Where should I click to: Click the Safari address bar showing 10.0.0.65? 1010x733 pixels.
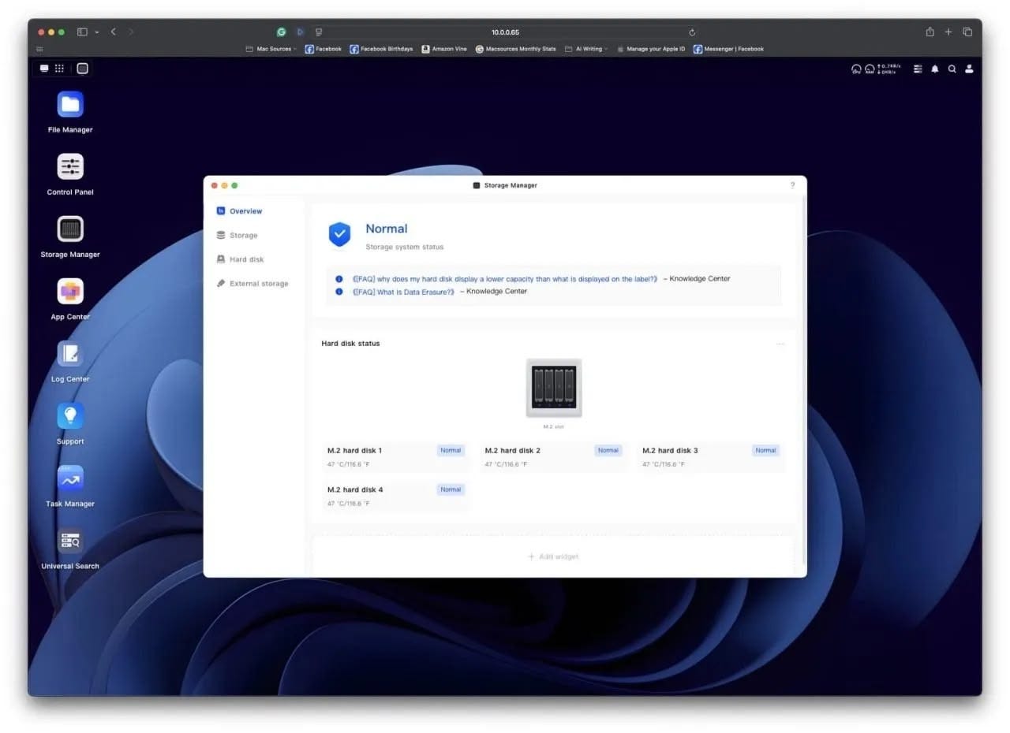tap(505, 32)
